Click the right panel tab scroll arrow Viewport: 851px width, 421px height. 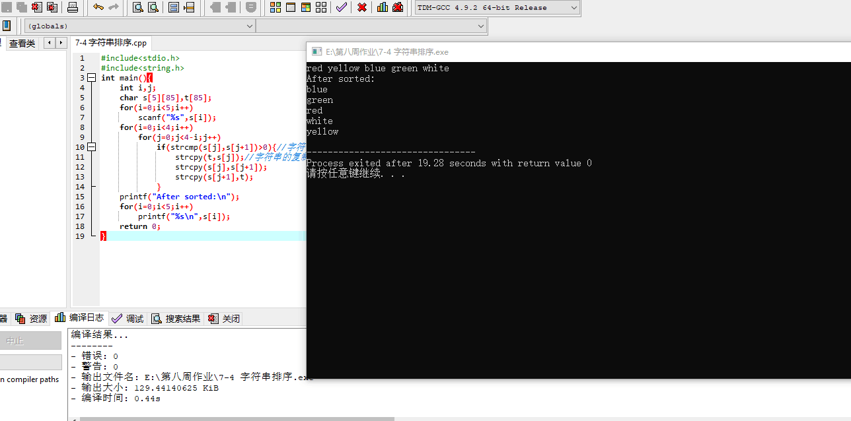pos(61,43)
